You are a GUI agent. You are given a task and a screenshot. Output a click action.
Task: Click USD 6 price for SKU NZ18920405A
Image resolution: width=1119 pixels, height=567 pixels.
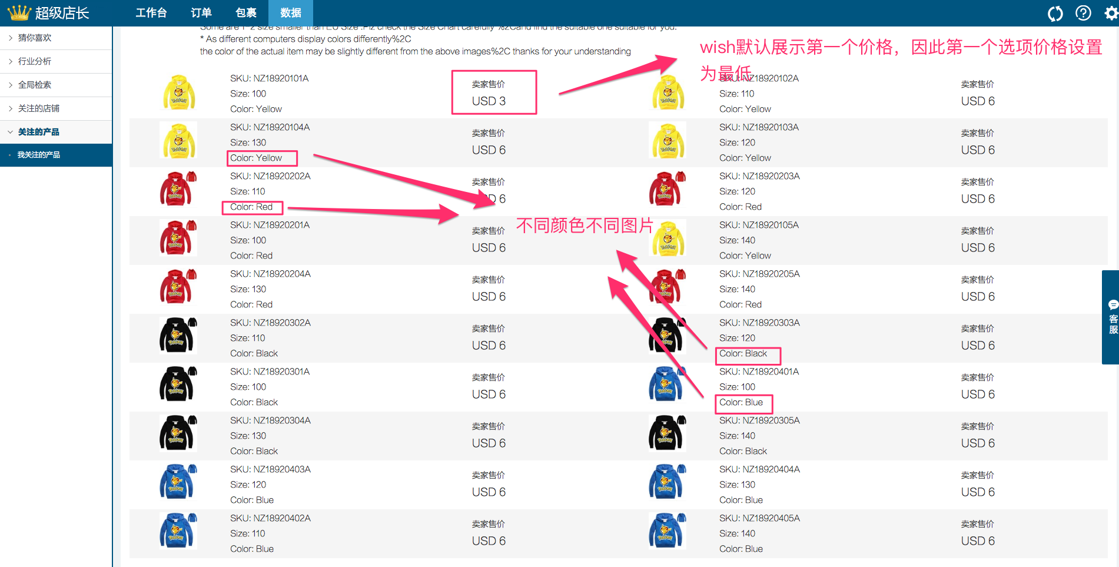tap(978, 541)
